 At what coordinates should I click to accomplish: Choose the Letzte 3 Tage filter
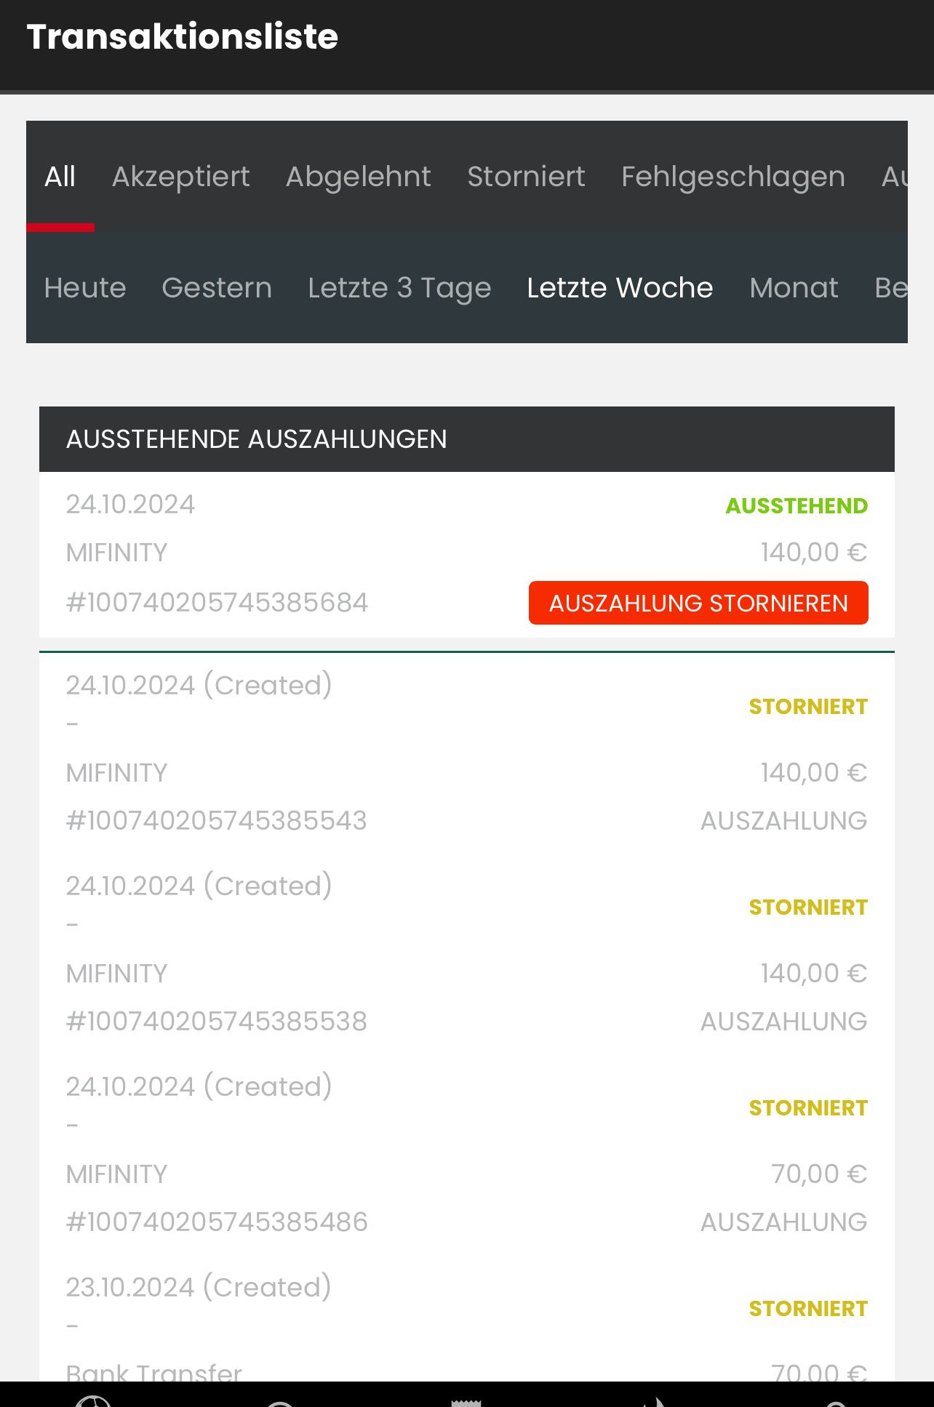coord(399,288)
